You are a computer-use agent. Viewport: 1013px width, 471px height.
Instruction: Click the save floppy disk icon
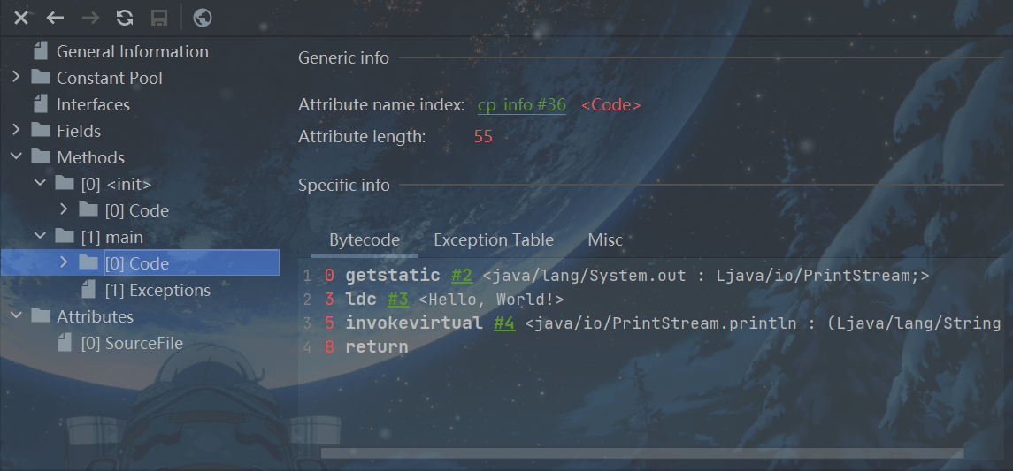pyautogui.click(x=159, y=18)
